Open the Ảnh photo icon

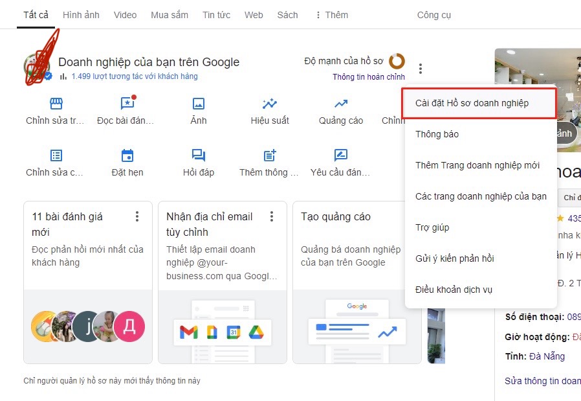point(199,104)
